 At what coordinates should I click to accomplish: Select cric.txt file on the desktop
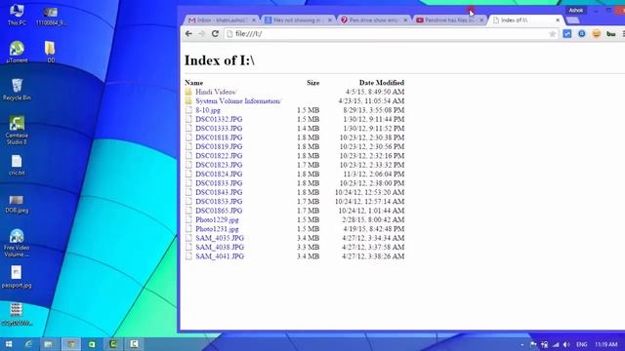17,165
